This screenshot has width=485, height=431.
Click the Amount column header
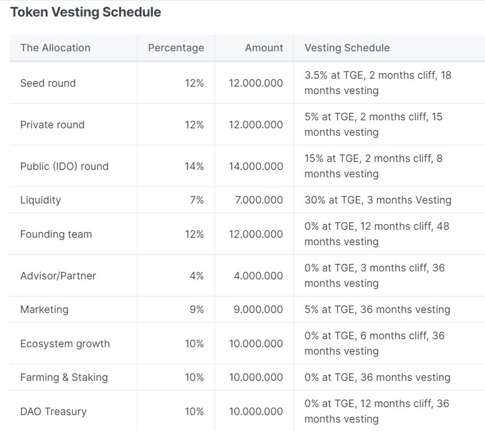pos(264,48)
